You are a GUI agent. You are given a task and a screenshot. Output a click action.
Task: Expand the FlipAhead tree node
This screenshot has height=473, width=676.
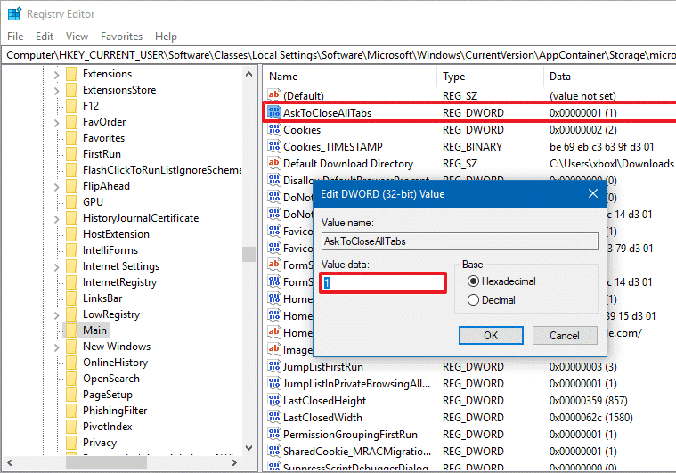pos(56,187)
